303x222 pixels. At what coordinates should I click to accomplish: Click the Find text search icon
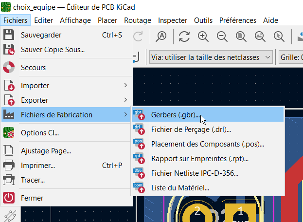coord(161,36)
